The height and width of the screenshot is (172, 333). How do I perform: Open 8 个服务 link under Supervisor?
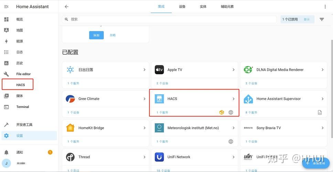pos(251,112)
